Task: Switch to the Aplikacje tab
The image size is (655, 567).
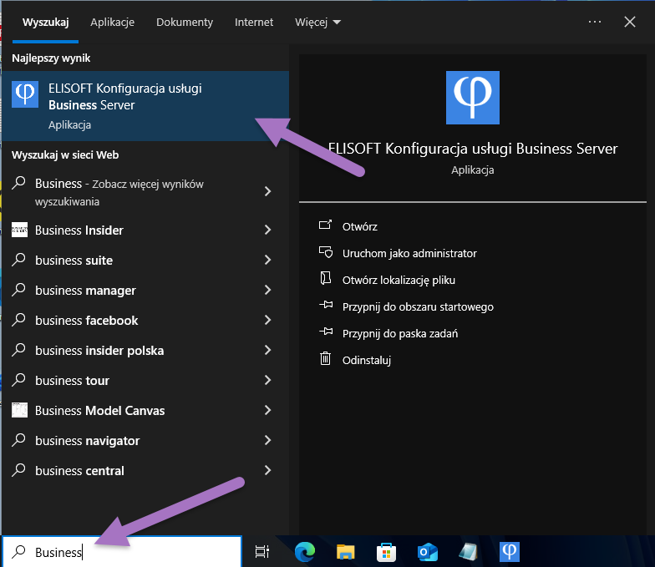Action: coord(112,22)
